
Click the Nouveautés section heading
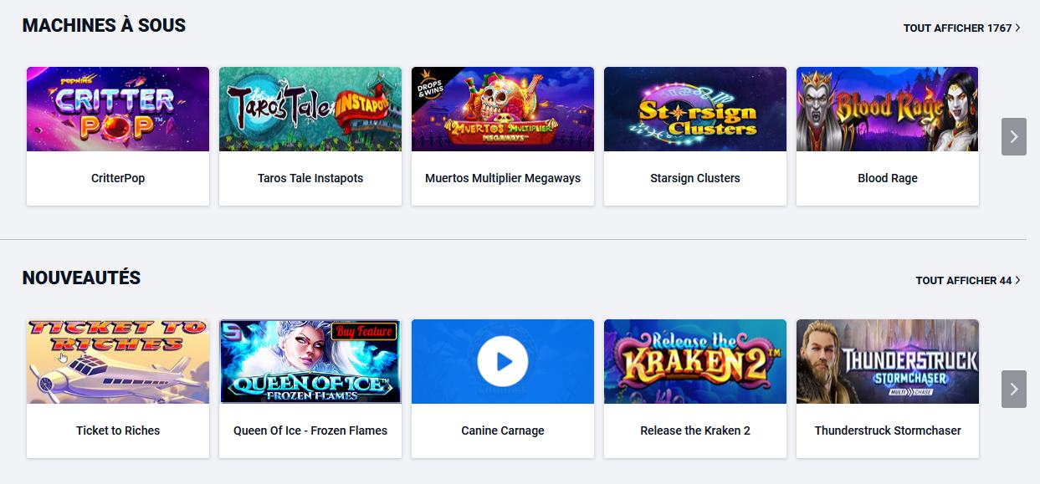pos(81,278)
